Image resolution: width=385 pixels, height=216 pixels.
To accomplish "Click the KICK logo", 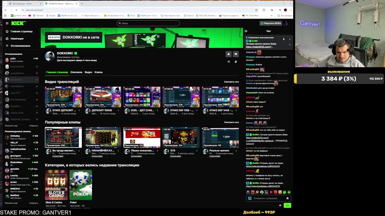I will [x=19, y=23].
